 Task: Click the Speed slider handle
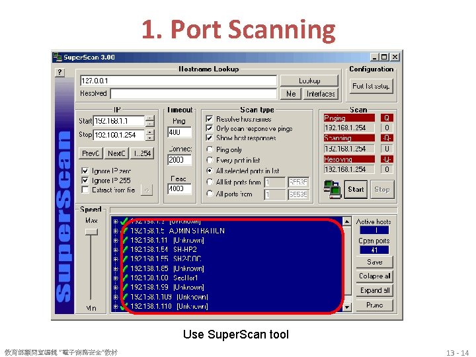[91, 232]
